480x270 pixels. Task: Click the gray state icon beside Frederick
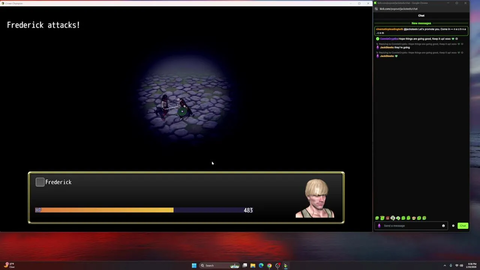[40, 182]
